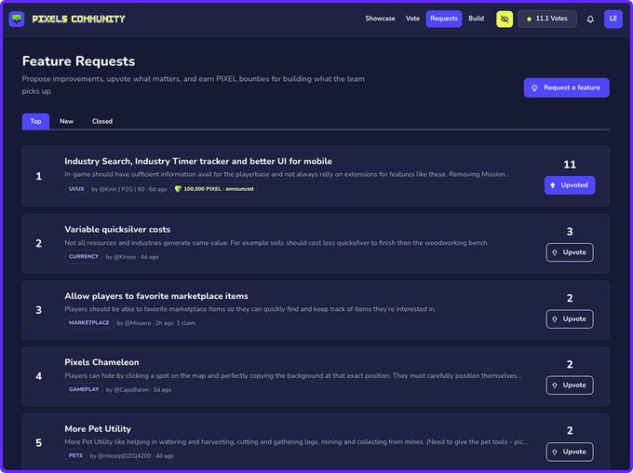Toggle the yellow hide-eye button
This screenshot has height=473, width=633.
505,19
